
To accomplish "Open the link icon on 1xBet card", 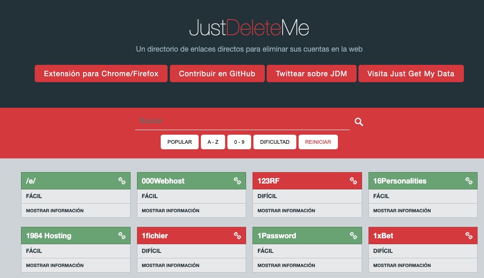I will pos(469,236).
